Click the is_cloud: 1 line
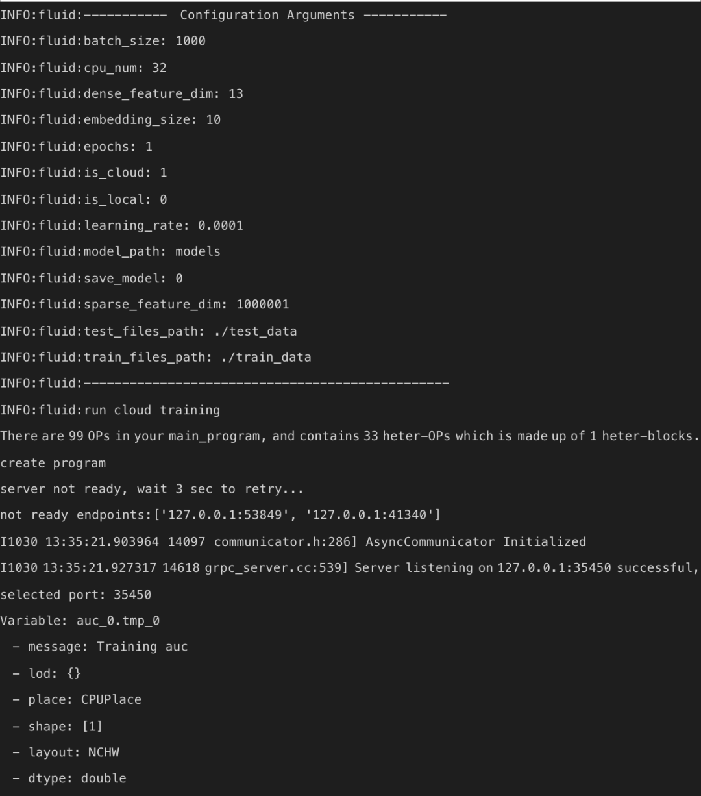This screenshot has height=796, width=701. (x=84, y=173)
